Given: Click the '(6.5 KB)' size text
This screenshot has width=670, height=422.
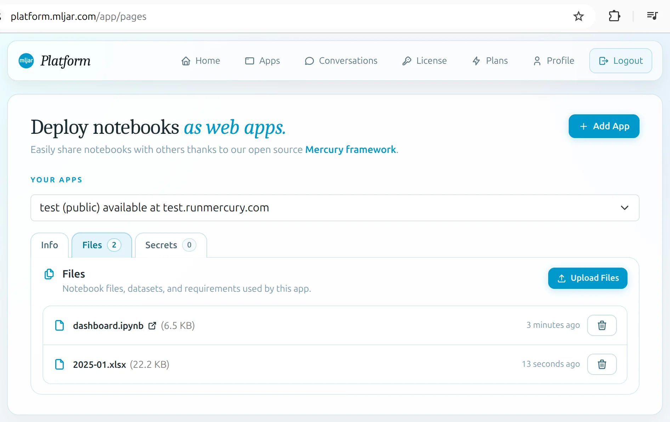Looking at the screenshot, I should click(178, 326).
